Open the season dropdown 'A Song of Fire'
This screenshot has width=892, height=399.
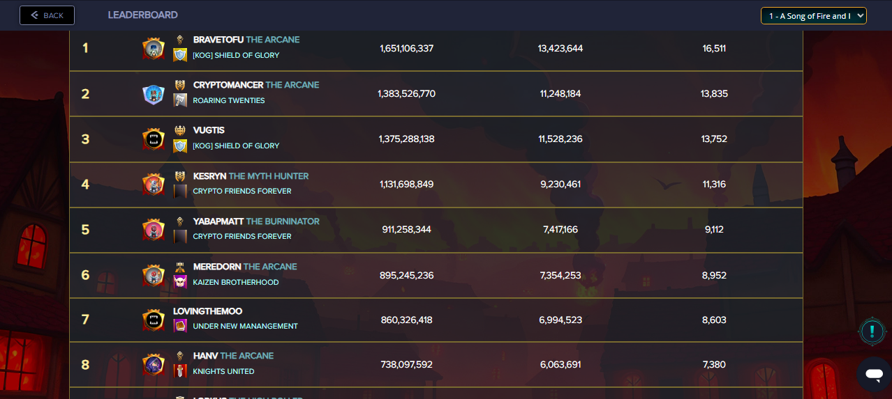point(814,15)
